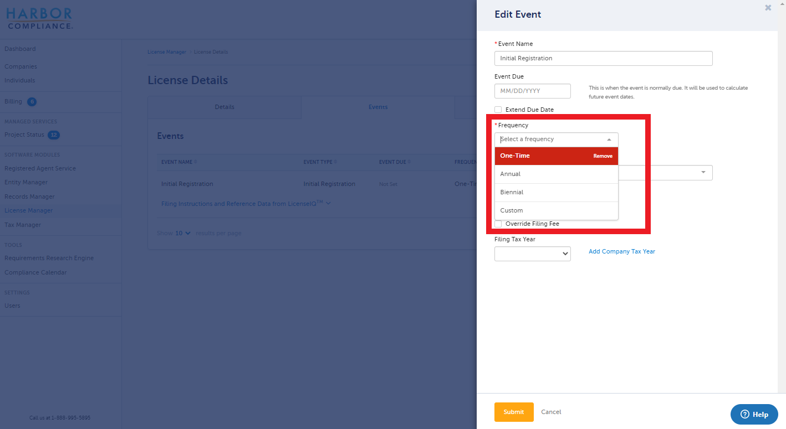The image size is (786, 429).
Task: Click the Project Status count badge
Action: click(54, 135)
